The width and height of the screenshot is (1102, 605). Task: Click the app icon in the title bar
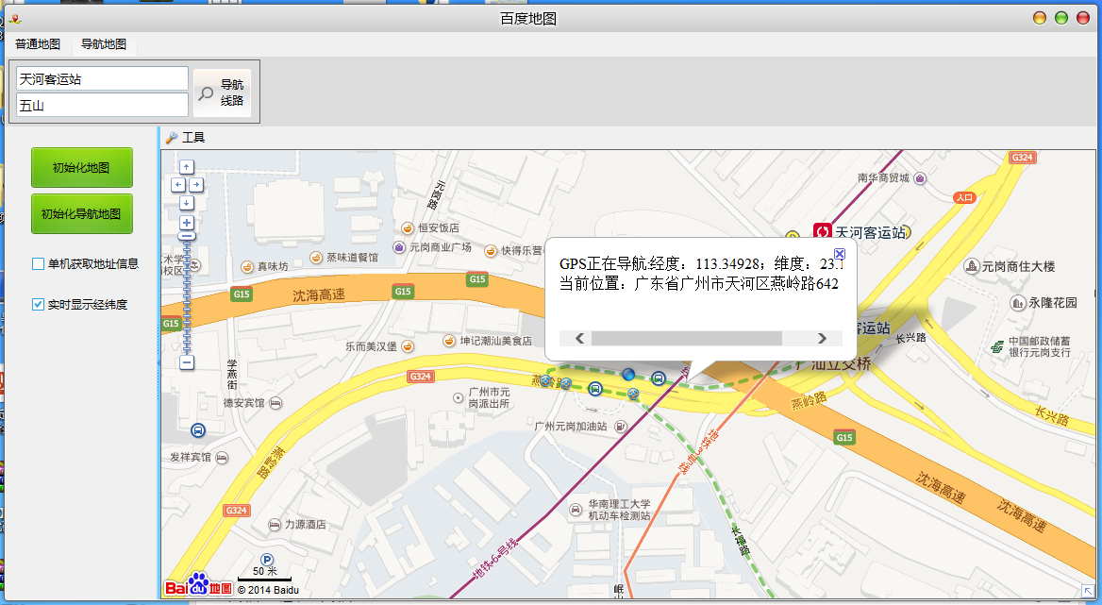(15, 19)
